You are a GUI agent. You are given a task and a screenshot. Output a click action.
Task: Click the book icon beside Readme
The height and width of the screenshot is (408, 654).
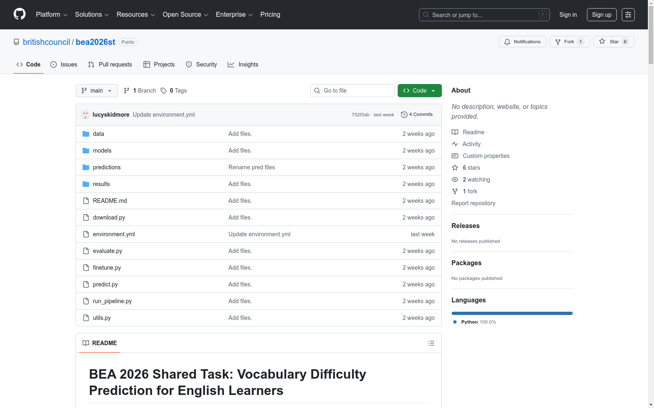(455, 132)
